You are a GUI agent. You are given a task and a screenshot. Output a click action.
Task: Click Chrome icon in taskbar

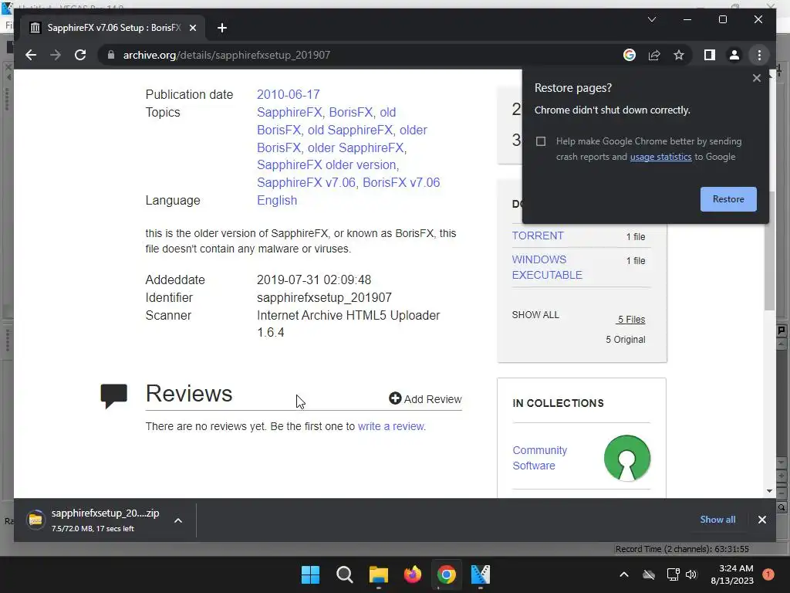[x=447, y=574]
